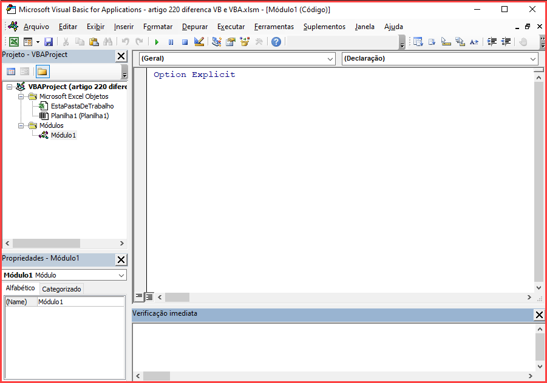547x383 pixels.
Task: Collapse the Módulos folder in the tree
Action: tap(21, 125)
